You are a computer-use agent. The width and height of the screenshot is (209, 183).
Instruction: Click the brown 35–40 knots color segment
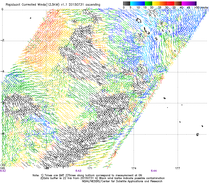[178, 3]
